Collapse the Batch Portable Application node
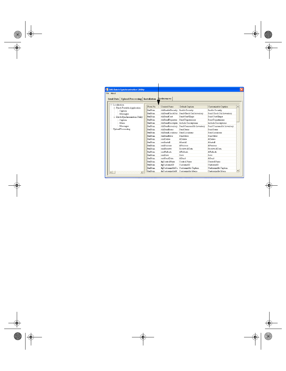This screenshot has height=371, width=286. (x=114, y=108)
